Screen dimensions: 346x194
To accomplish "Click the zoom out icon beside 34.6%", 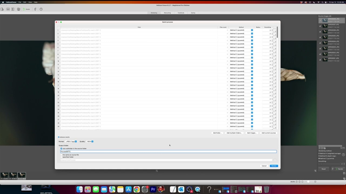I will click(x=302, y=182).
